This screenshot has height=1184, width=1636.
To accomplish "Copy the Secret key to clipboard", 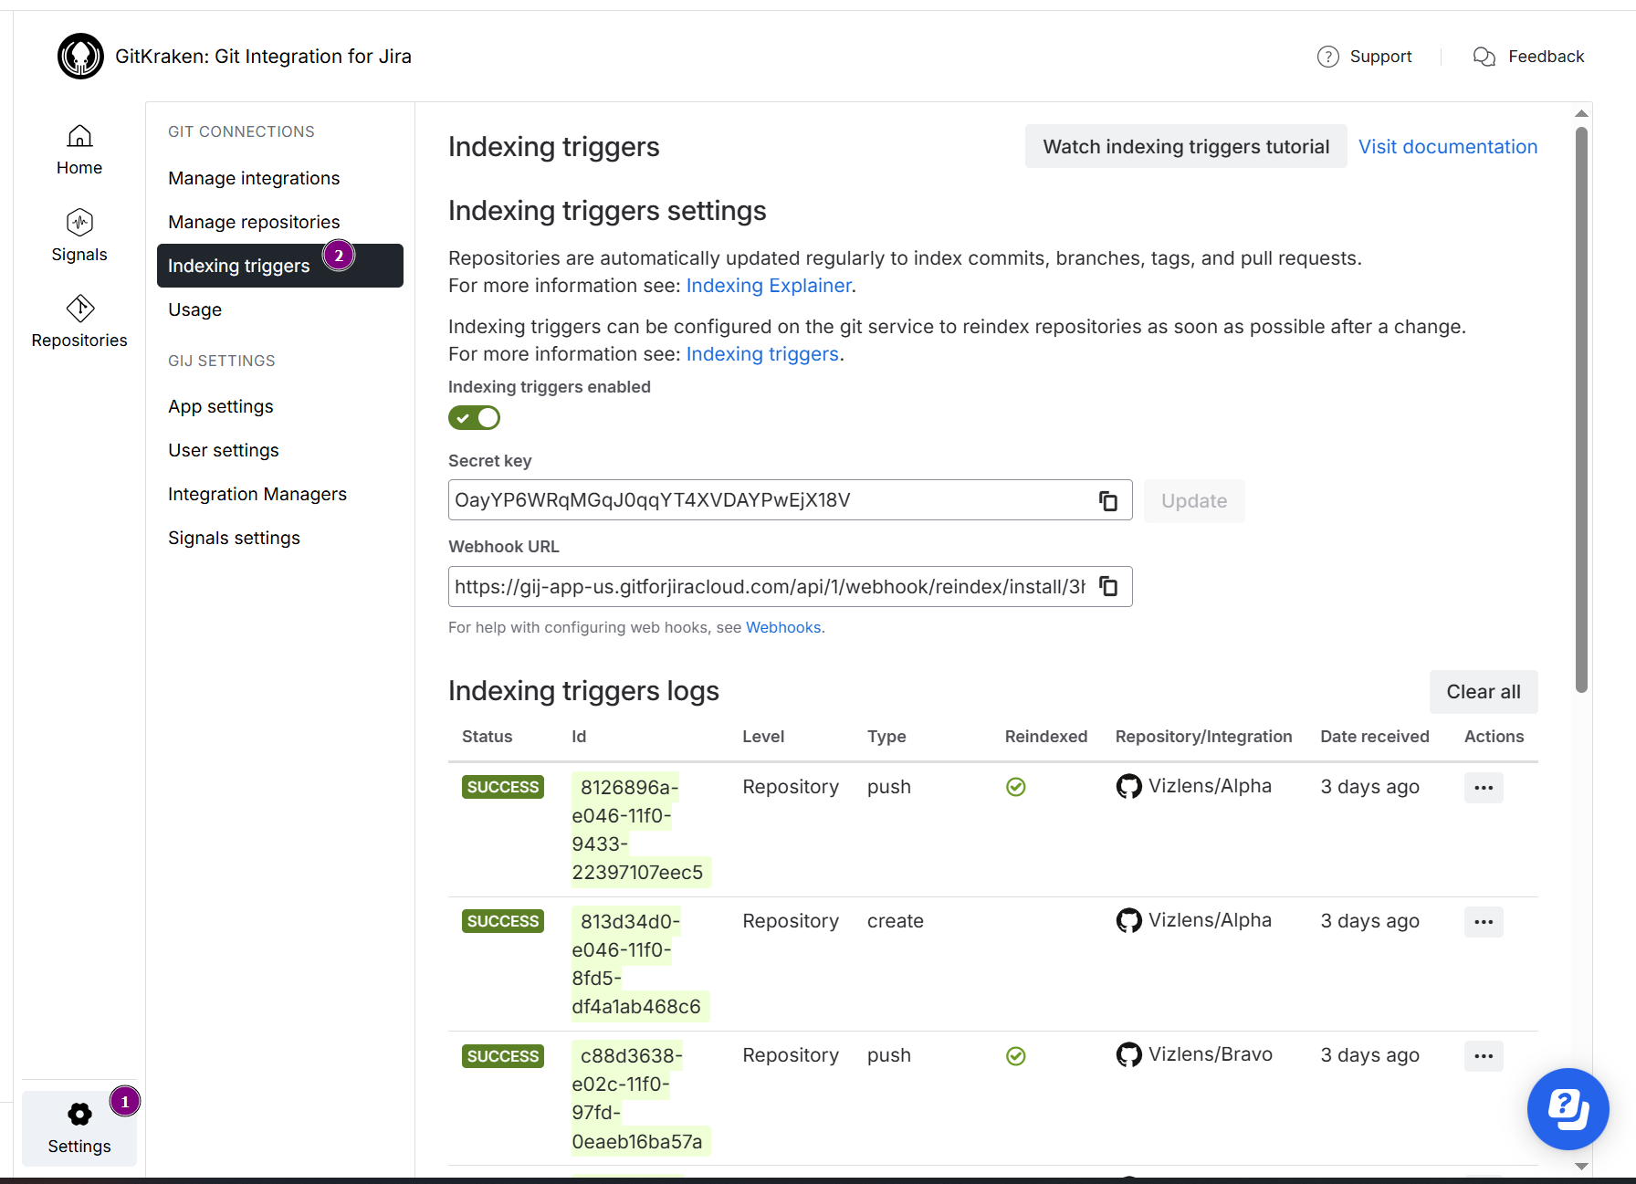I will pyautogui.click(x=1107, y=500).
